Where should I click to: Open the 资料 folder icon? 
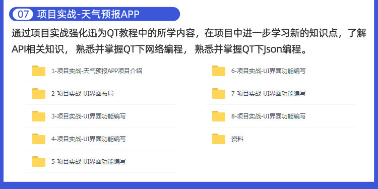point(219,139)
